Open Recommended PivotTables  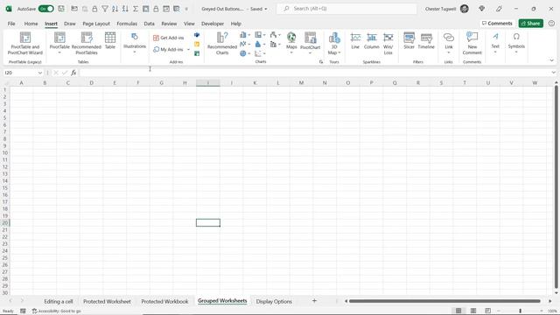[x=87, y=44]
